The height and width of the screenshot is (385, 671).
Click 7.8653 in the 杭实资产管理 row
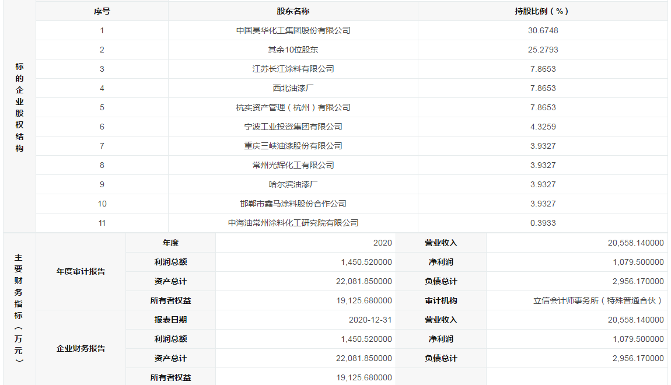pyautogui.click(x=543, y=107)
